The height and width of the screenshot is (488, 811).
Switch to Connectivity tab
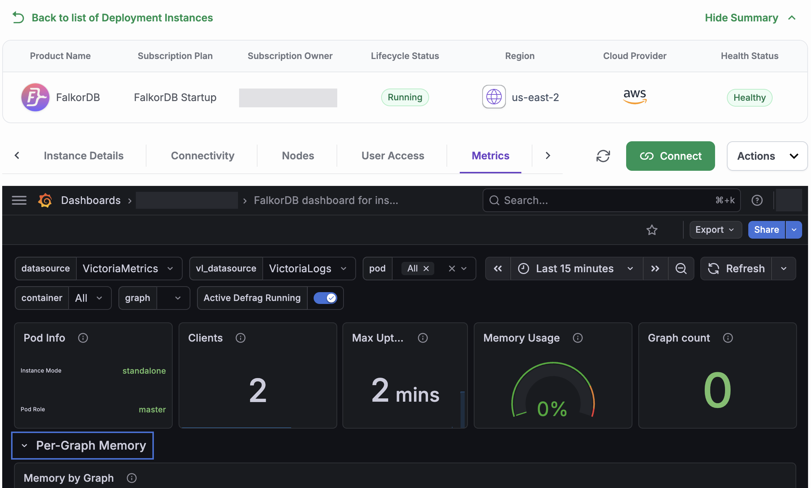[203, 156]
